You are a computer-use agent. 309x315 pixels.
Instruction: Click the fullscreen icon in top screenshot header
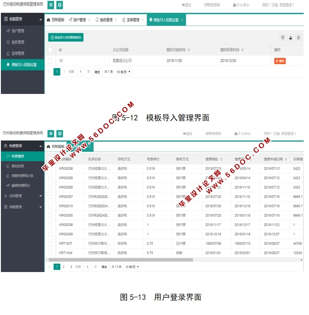pyautogui.click(x=60, y=5)
